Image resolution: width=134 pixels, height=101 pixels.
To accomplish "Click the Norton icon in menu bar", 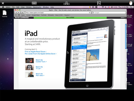I will coord(90,7).
